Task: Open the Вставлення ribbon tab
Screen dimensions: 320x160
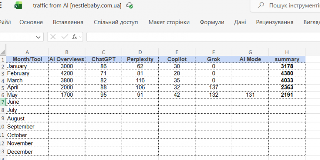Action: [68, 22]
